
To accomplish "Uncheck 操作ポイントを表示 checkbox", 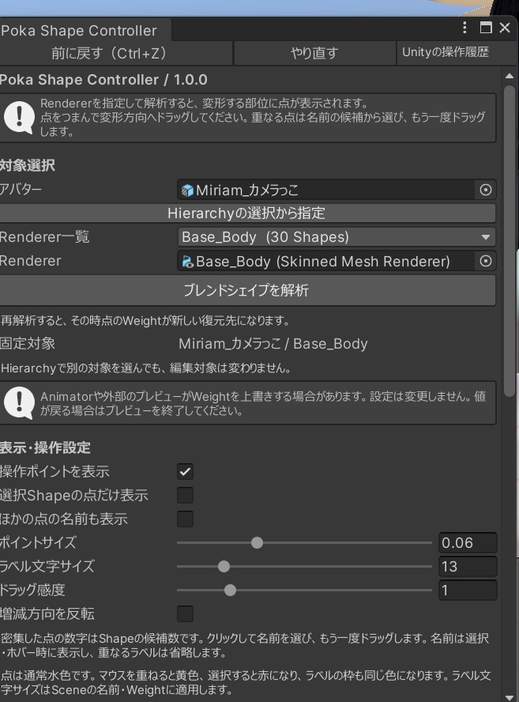I will tap(185, 471).
